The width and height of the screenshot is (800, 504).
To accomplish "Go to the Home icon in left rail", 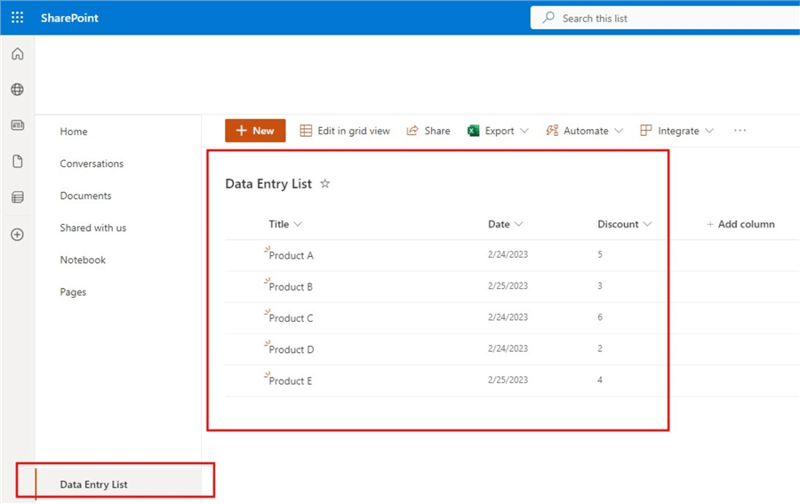I will click(x=18, y=53).
